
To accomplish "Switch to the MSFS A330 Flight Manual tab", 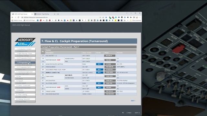I will click(22, 14).
